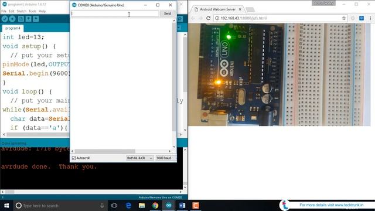Open the Help menu in Arduino IDE

tap(42, 11)
